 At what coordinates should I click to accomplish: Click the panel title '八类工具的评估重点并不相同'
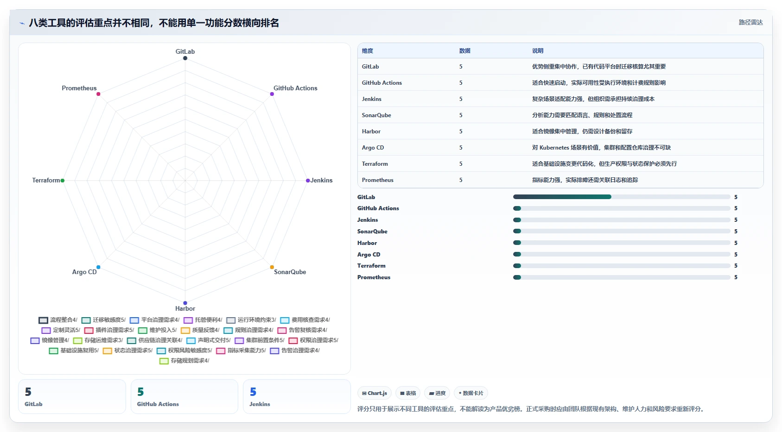click(89, 23)
